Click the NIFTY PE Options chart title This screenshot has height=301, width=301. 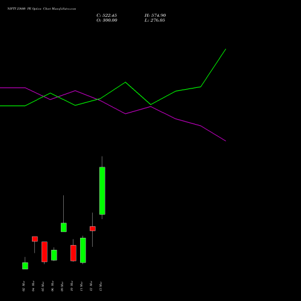[x=42, y=9]
